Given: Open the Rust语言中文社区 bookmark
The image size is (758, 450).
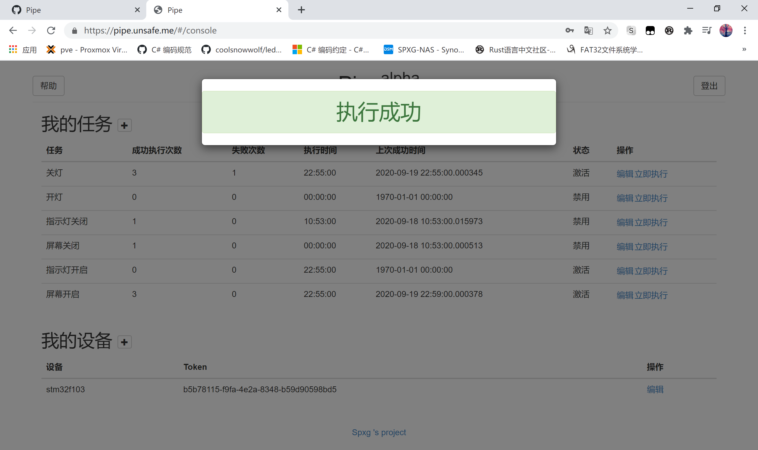Looking at the screenshot, I should pyautogui.click(x=515, y=50).
